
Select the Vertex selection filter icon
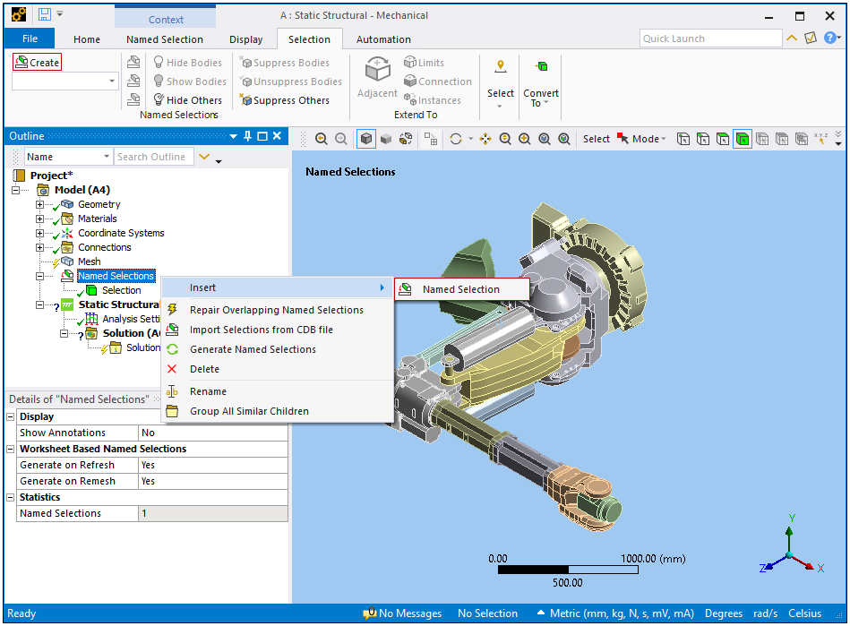[683, 139]
